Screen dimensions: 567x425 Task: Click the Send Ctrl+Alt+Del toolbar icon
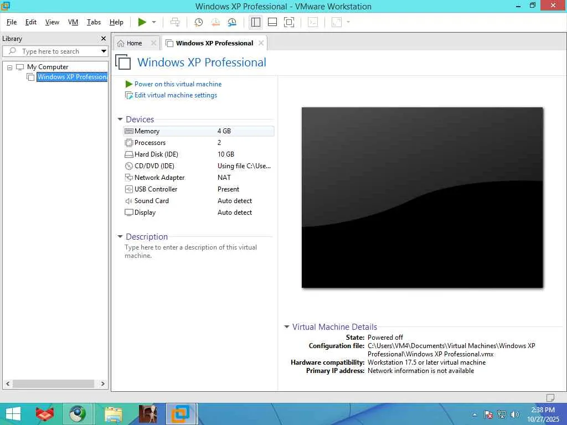[175, 22]
